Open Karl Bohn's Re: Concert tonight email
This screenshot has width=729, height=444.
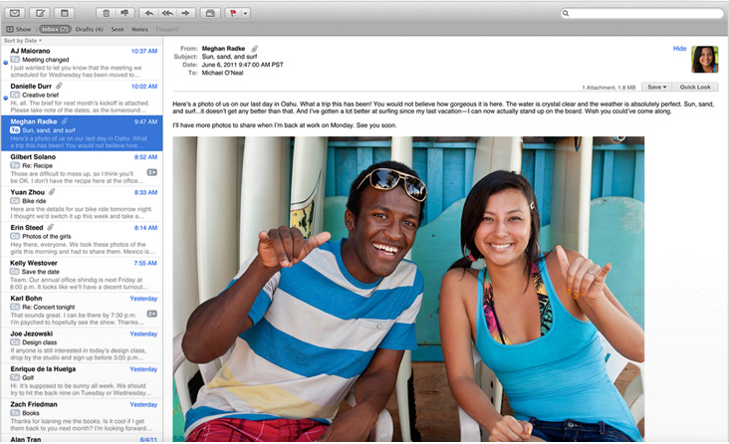(82, 310)
